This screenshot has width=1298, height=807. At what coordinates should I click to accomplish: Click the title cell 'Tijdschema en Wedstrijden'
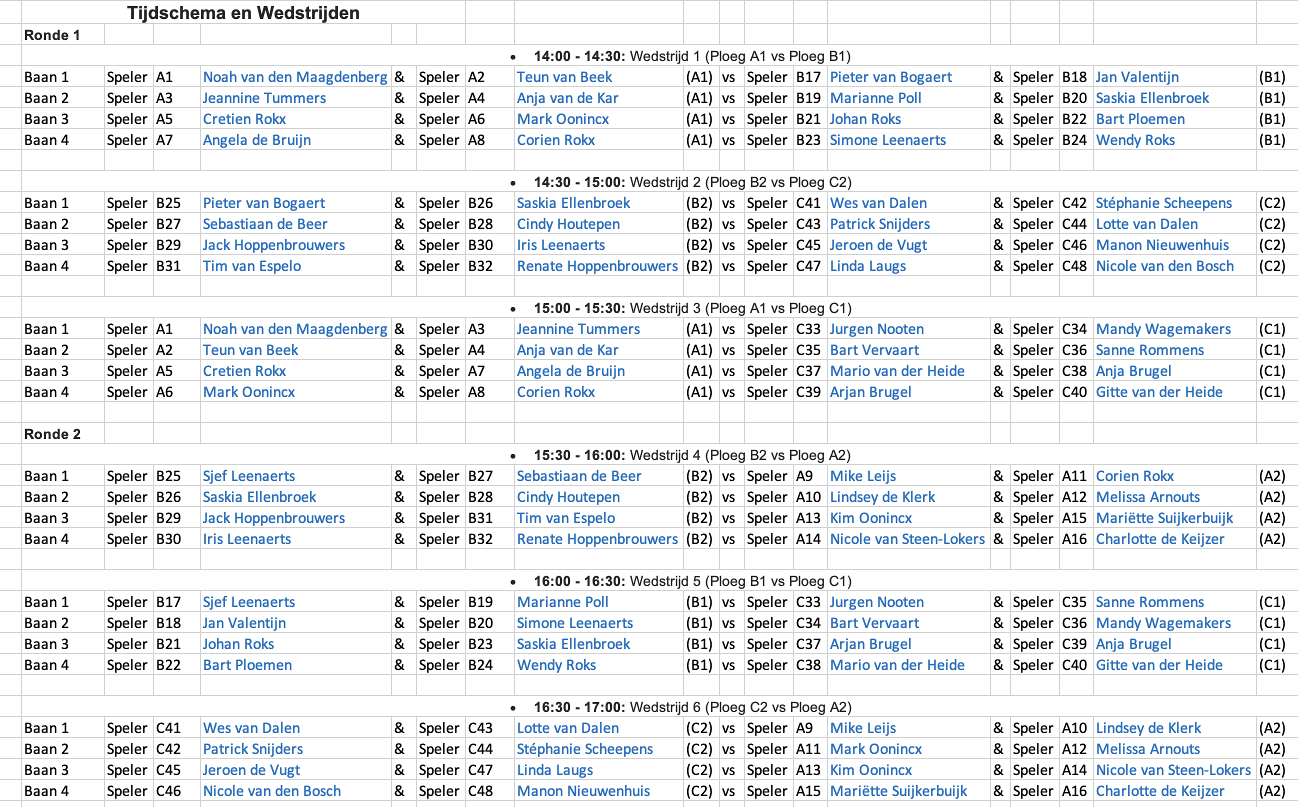243,13
